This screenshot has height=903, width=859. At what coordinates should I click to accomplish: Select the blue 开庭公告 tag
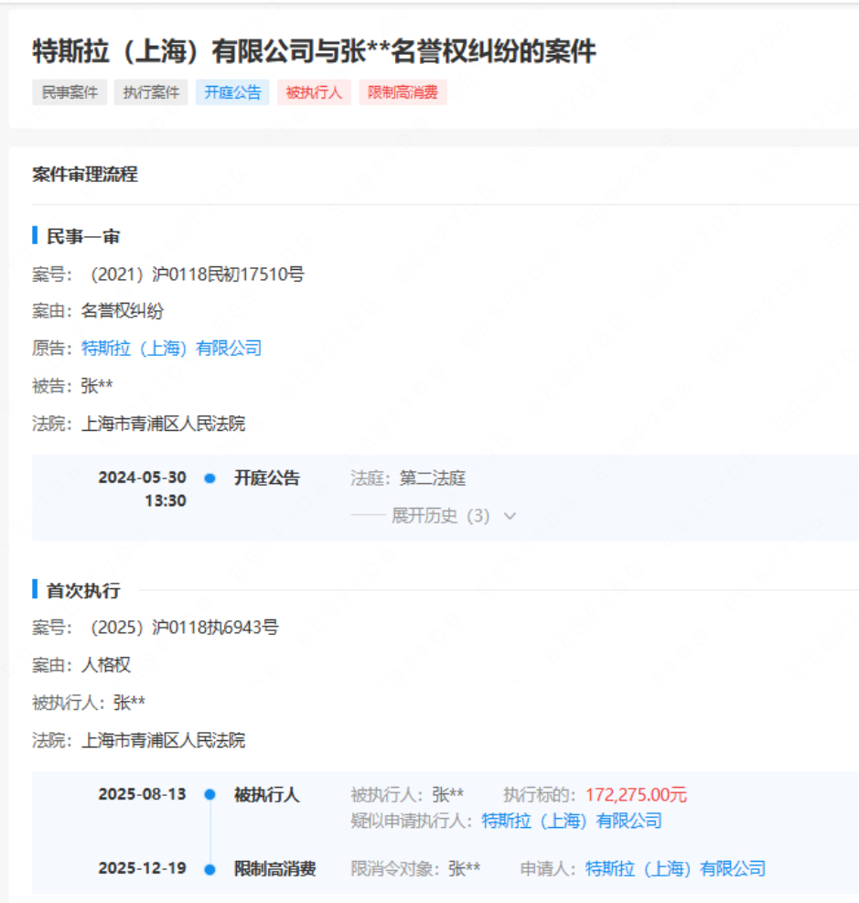231,92
